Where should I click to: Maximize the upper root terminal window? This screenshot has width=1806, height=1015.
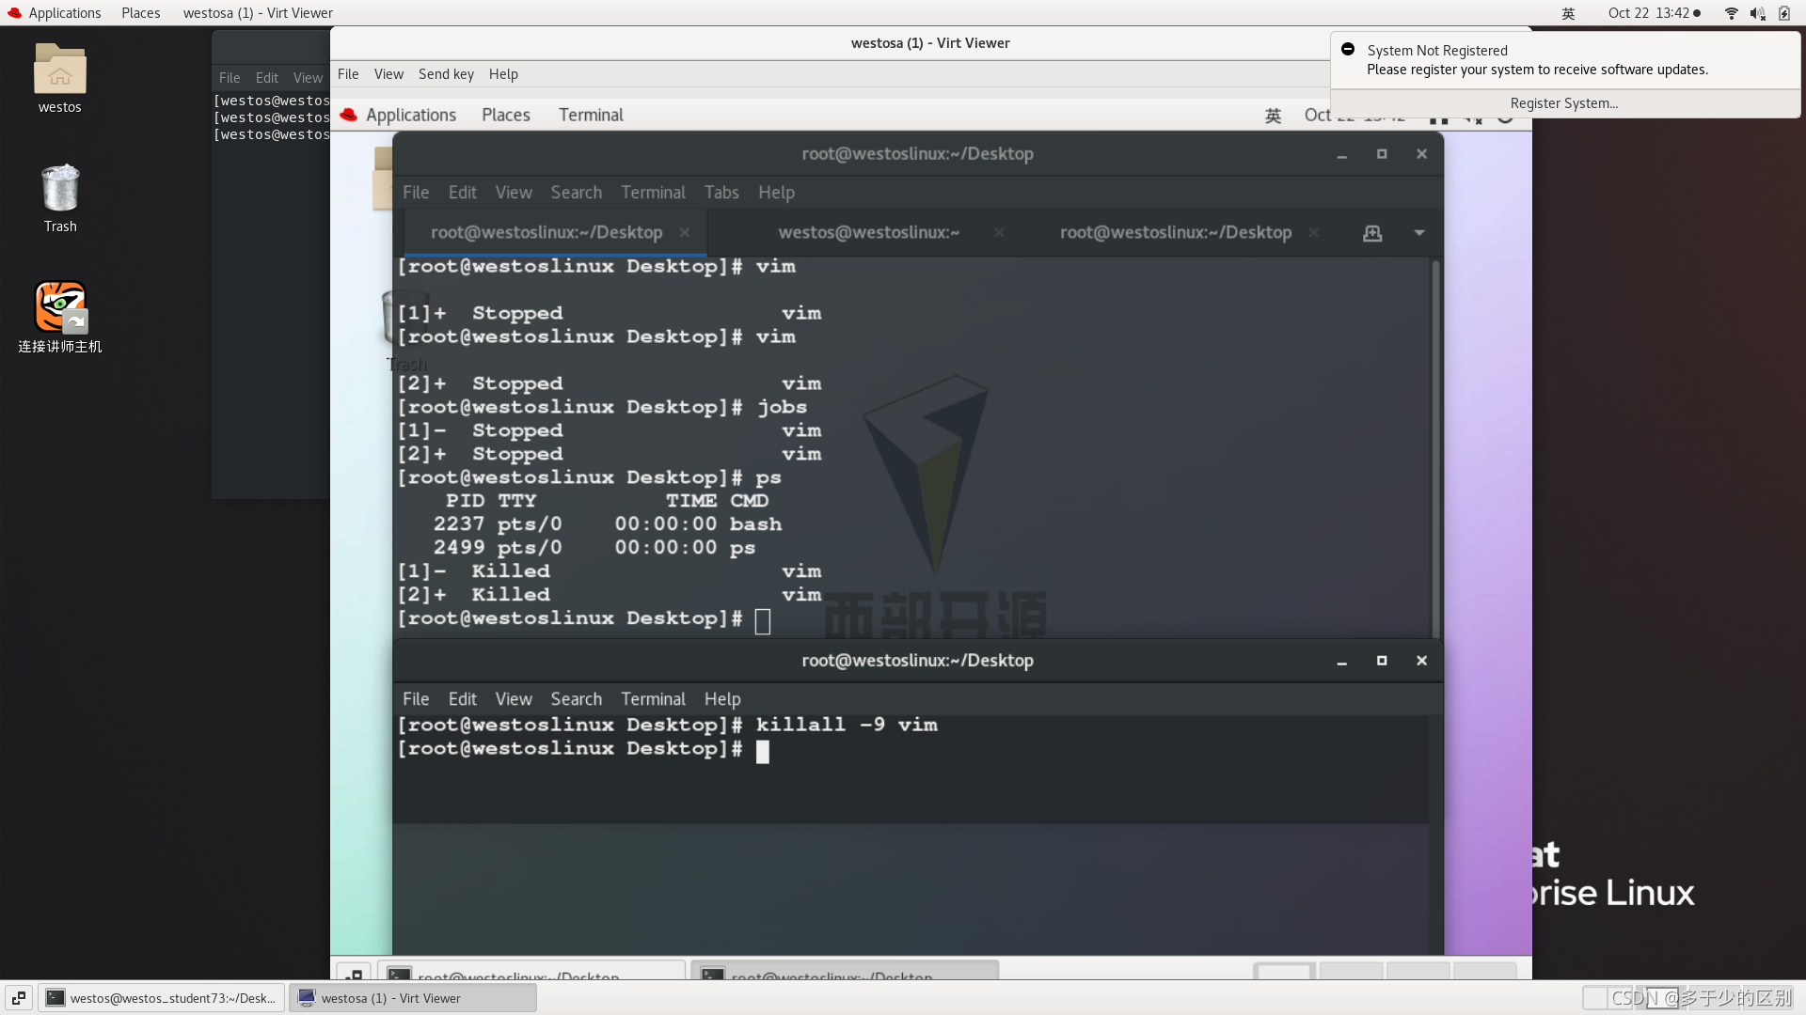pyautogui.click(x=1382, y=154)
